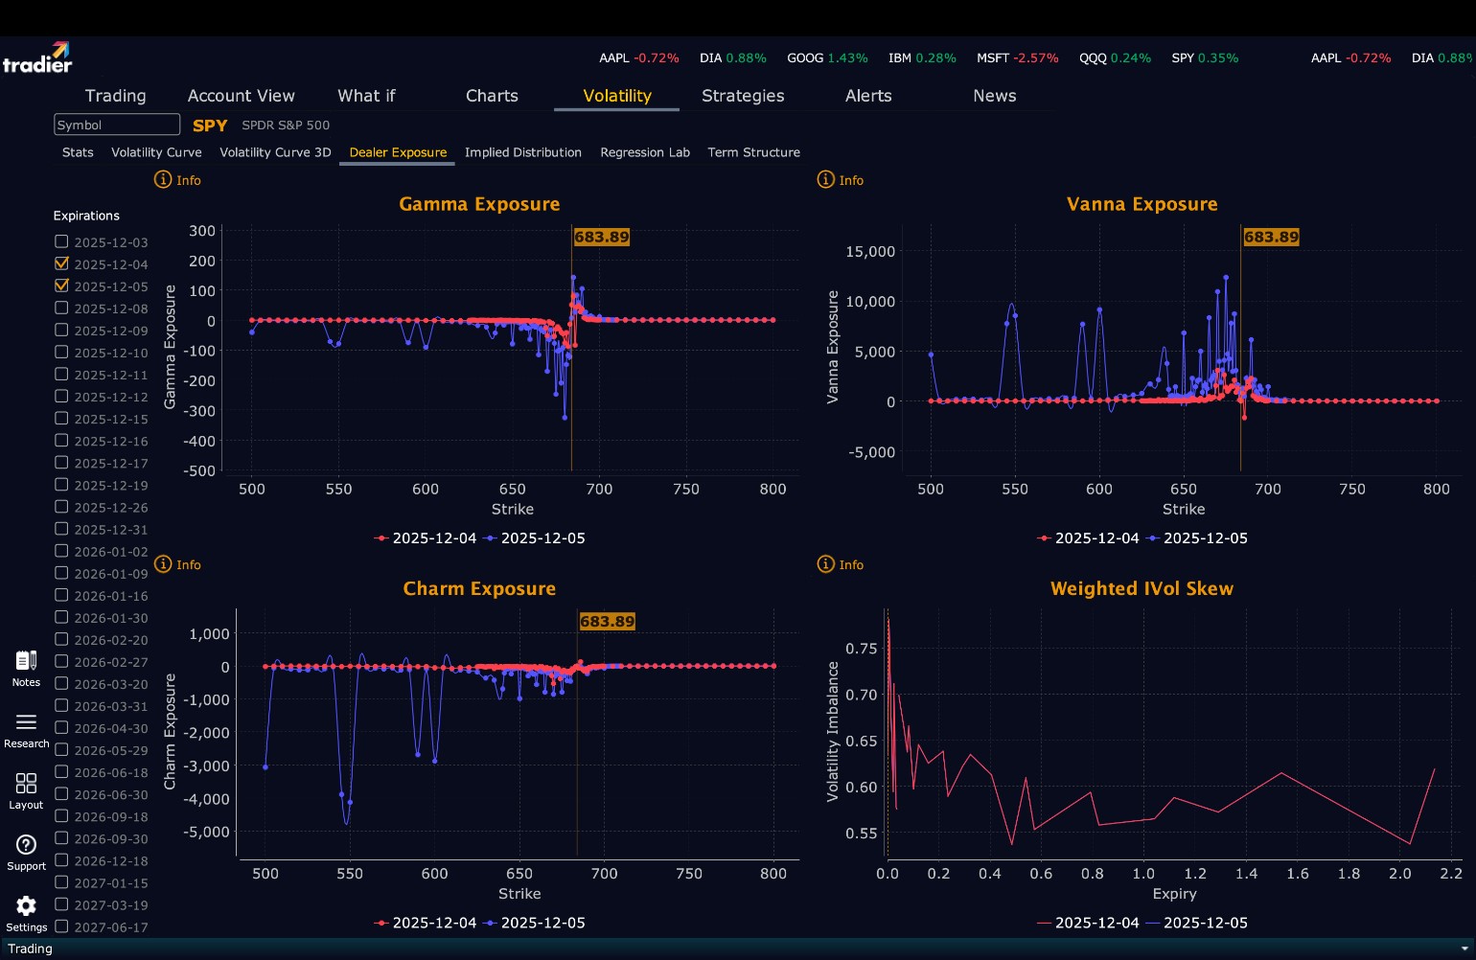Switch to the Stats sub-tab
This screenshot has width=1476, height=960.
click(x=78, y=152)
